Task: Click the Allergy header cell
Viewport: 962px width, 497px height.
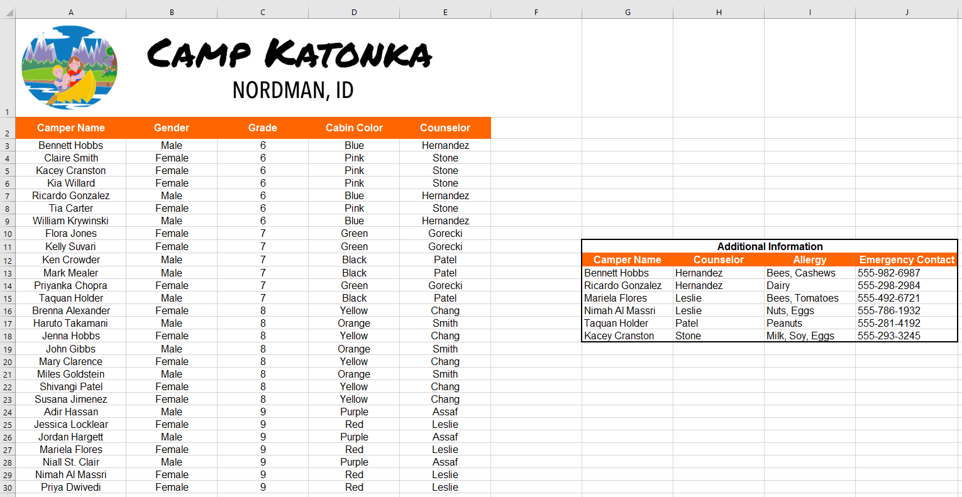Action: coord(809,259)
